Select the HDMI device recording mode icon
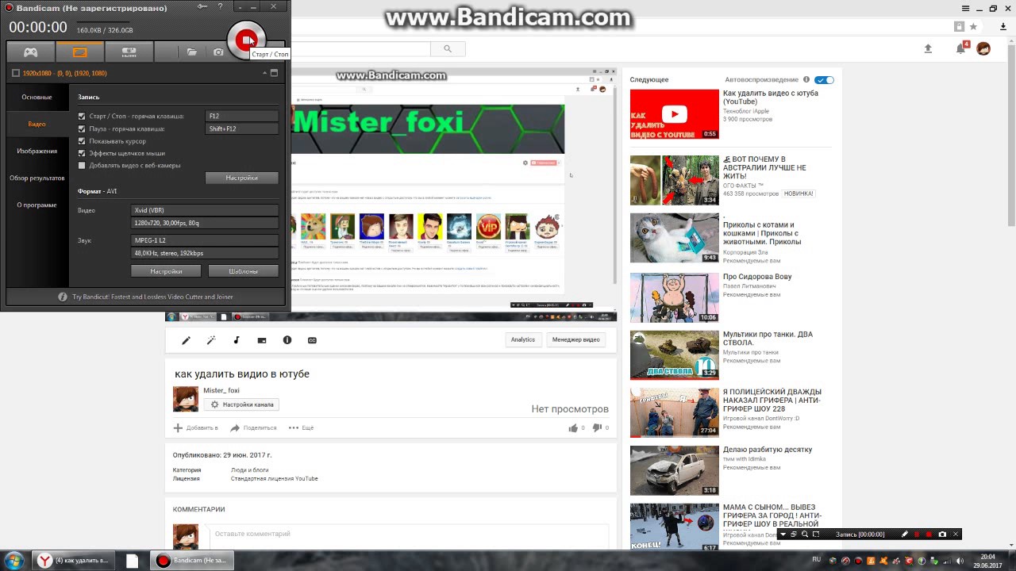Image resolution: width=1016 pixels, height=571 pixels. point(129,52)
